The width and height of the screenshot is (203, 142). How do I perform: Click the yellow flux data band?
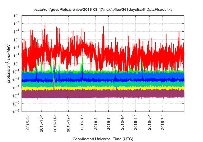[x=103, y=88]
